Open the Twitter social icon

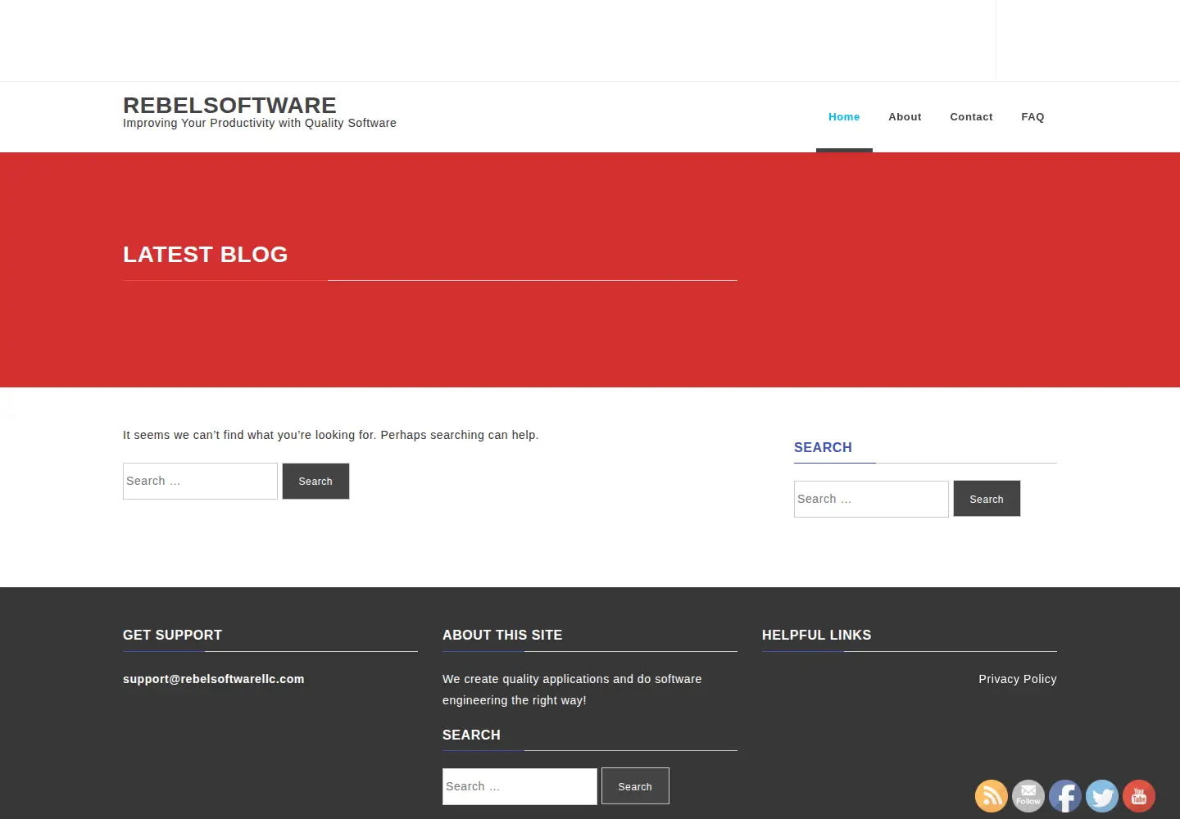click(x=1102, y=796)
